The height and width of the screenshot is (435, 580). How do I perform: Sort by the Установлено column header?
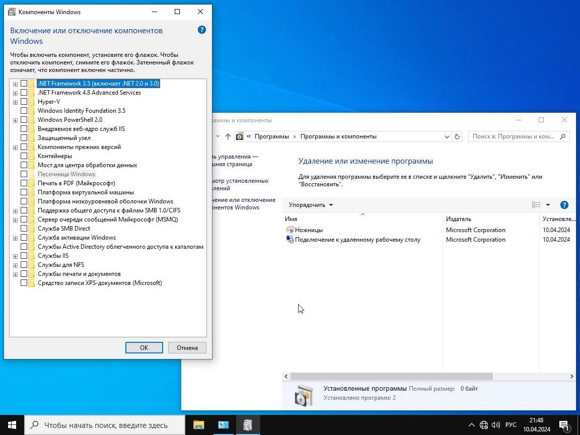pyautogui.click(x=559, y=219)
